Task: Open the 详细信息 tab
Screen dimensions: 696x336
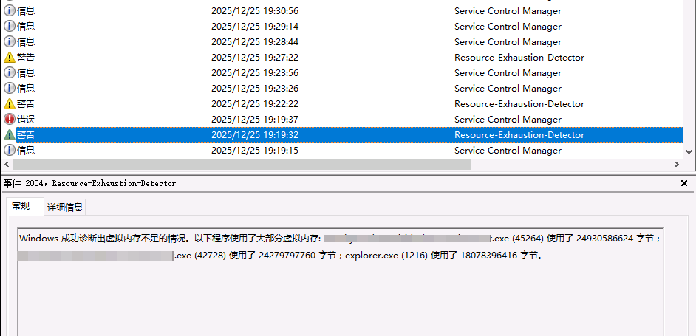Action: click(65, 207)
